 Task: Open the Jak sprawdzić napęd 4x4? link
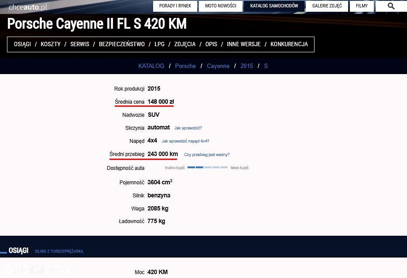point(185,141)
